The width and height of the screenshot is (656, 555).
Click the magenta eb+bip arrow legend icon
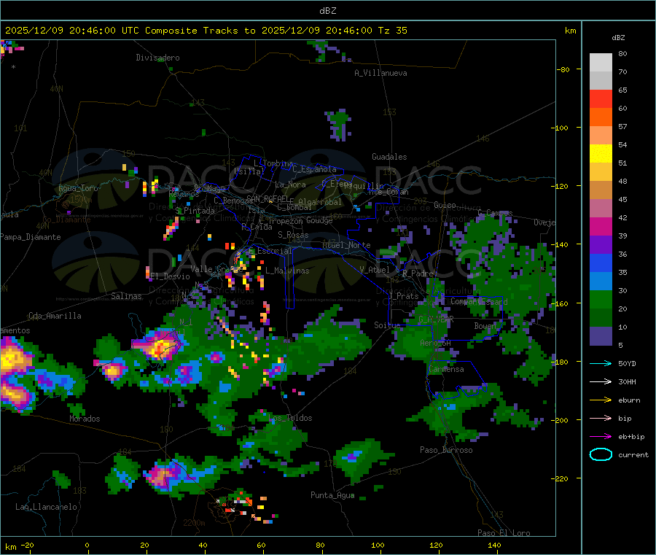[601, 437]
